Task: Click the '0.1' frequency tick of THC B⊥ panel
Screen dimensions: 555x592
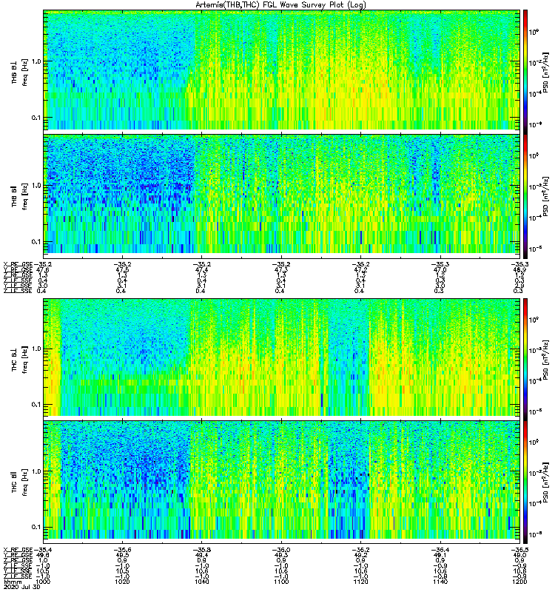Action: [36, 404]
